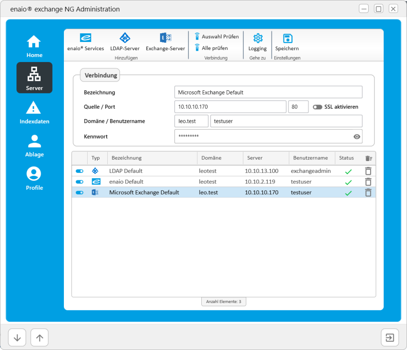The width and height of the screenshot is (407, 350).
Task: Click the enaio Default type icon
Action: click(x=96, y=182)
